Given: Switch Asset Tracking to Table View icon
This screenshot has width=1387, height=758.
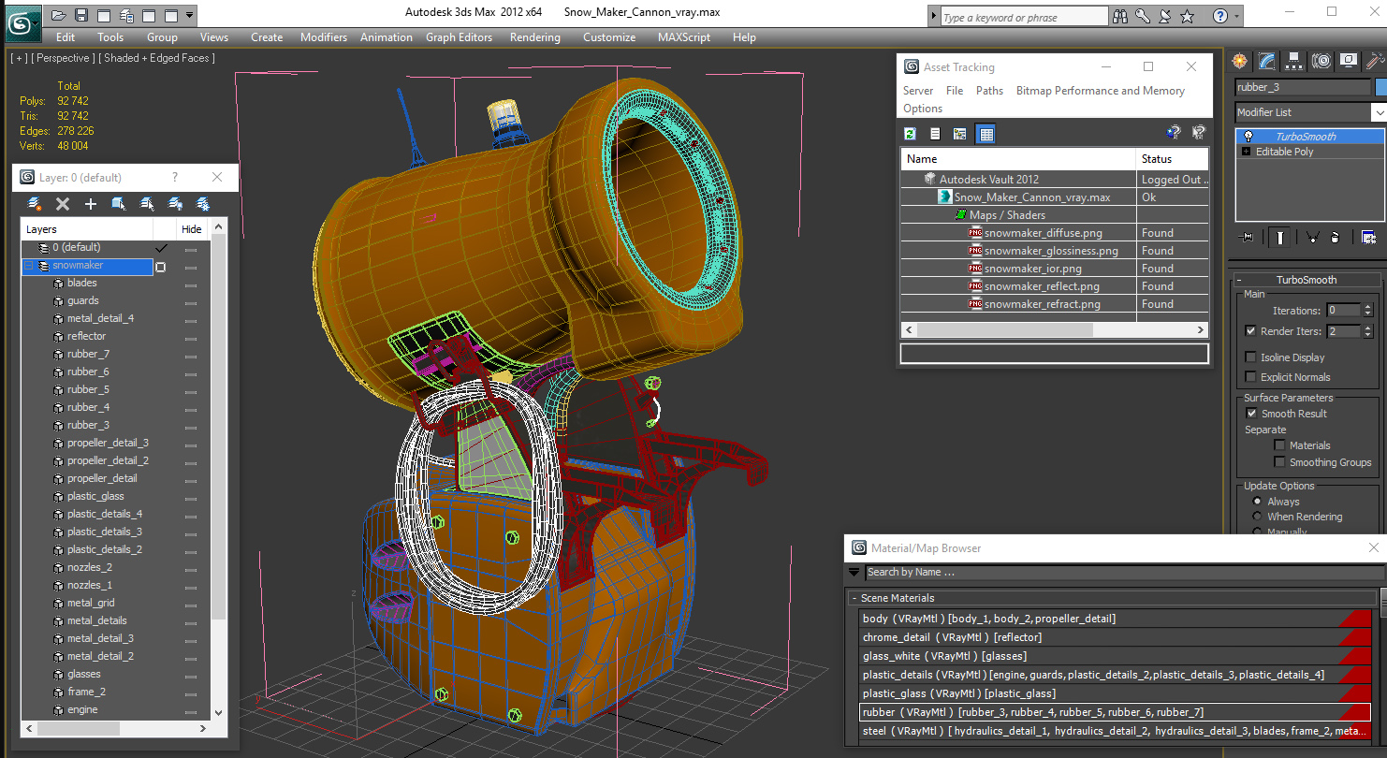Looking at the screenshot, I should (985, 134).
